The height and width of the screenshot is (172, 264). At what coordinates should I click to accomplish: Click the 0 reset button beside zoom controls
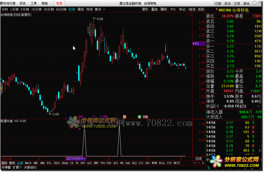[203, 163]
